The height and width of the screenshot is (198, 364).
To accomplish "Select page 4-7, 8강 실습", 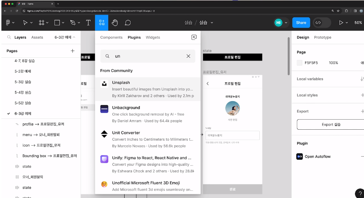I will pos(25,61).
